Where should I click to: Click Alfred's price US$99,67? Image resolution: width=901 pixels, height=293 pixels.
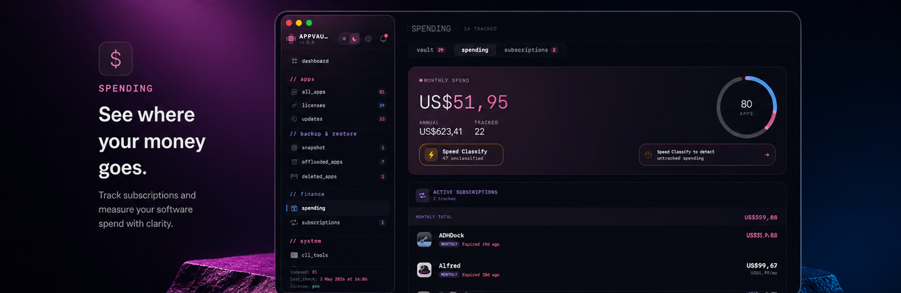tap(762, 265)
